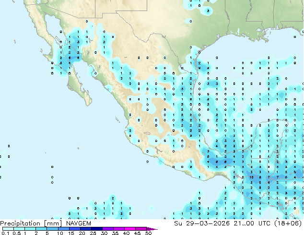Screen dimensions: 304x235
Task: Click the 45–50 mm legend color swatch
Action: 141,229
